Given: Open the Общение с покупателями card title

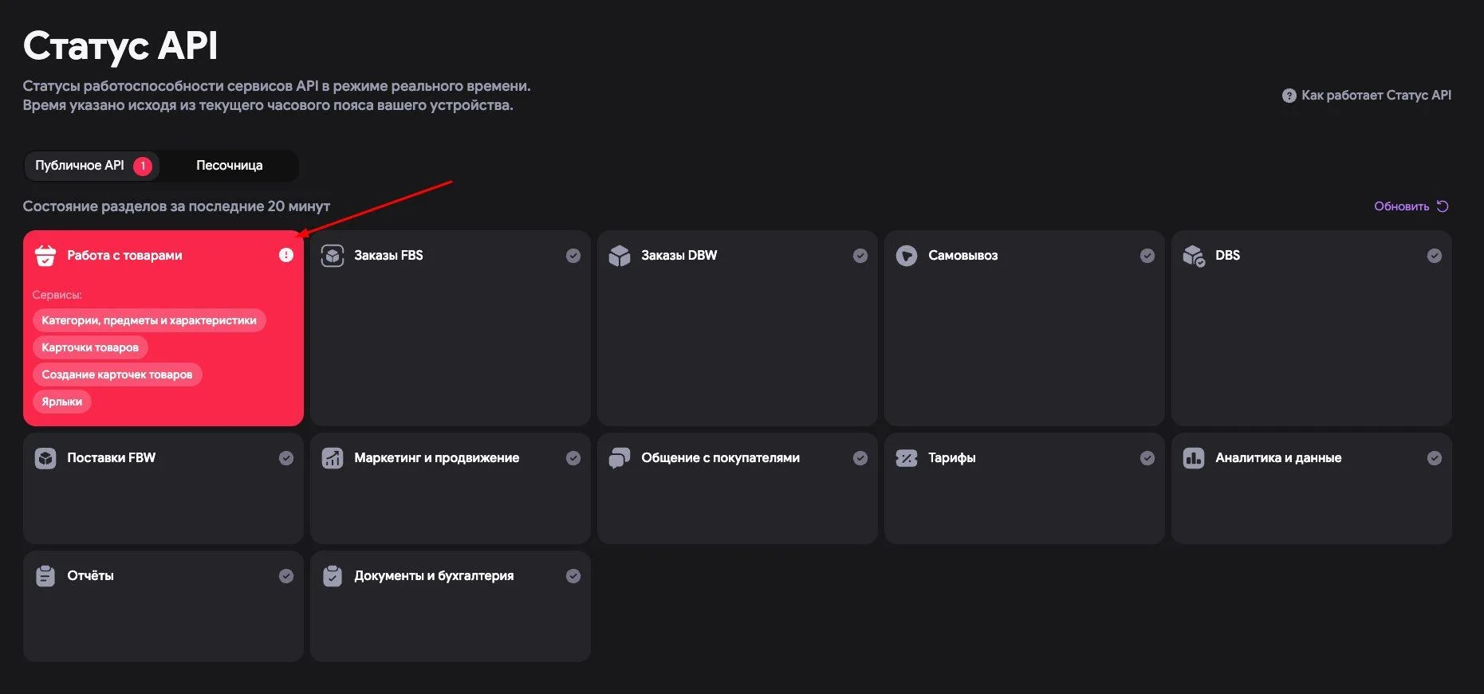Looking at the screenshot, I should click(721, 458).
